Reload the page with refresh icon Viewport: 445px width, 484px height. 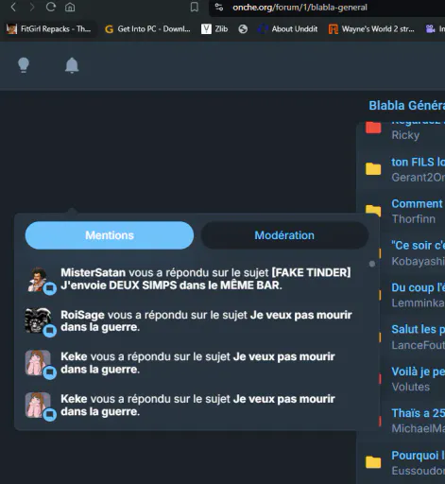tap(51, 7)
